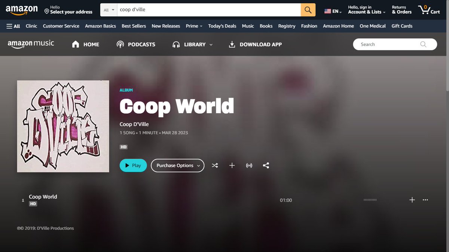Viewport: 449px width, 252px height.
Task: Open the EN language selector
Action: (333, 11)
